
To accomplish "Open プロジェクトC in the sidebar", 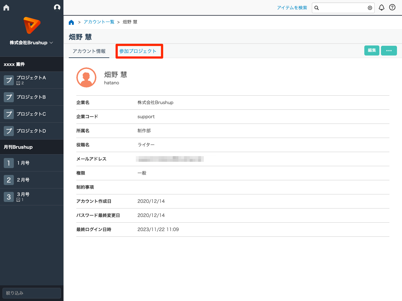I will [32, 114].
